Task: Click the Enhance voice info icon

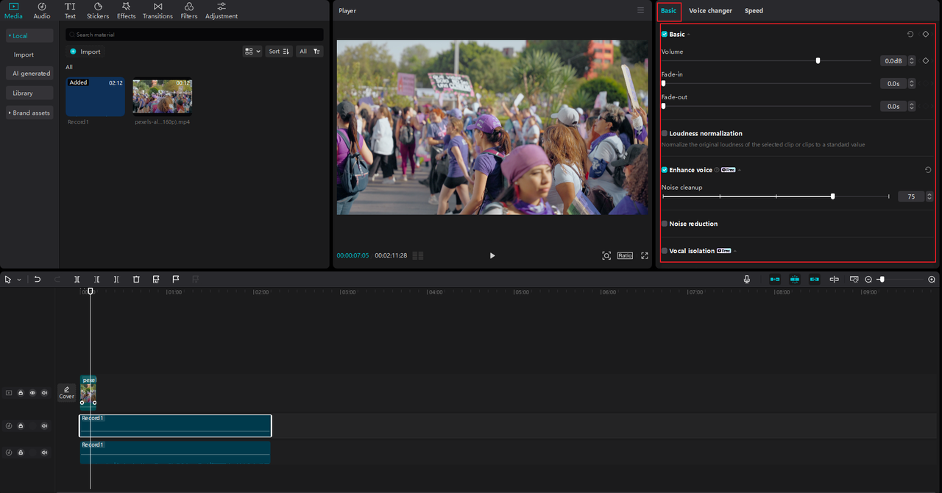Action: (717, 170)
